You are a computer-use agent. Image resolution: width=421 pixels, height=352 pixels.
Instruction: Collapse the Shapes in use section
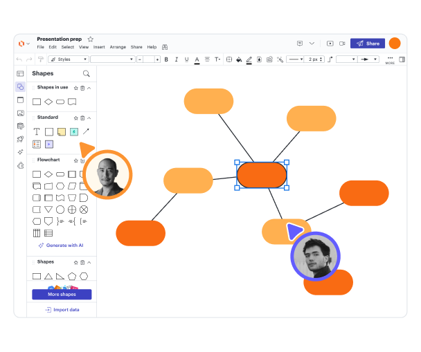[89, 88]
